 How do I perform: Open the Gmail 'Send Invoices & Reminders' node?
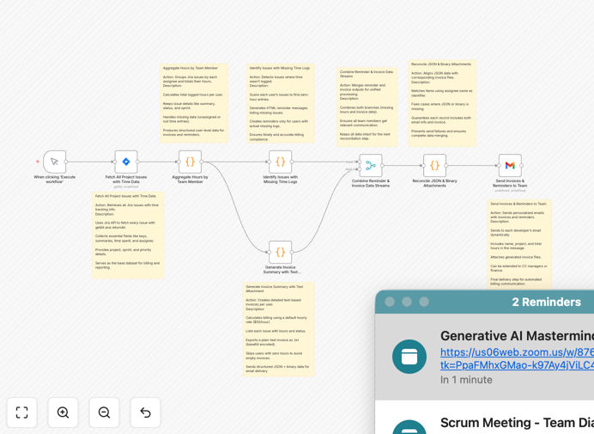click(x=510, y=165)
